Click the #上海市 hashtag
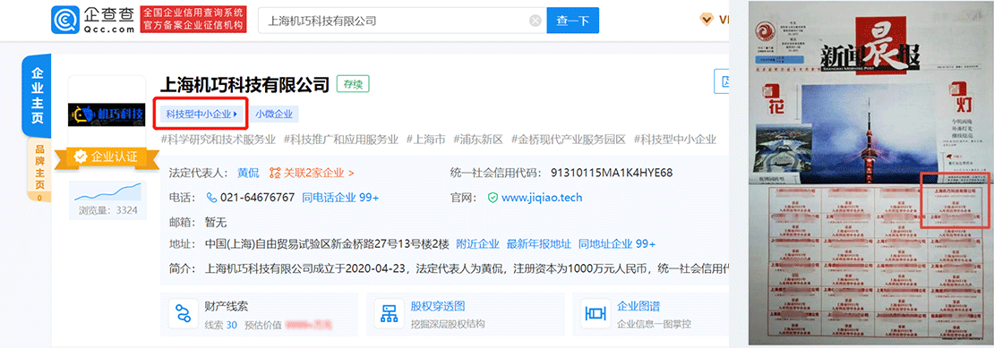The height and width of the screenshot is (348, 994). click(426, 140)
